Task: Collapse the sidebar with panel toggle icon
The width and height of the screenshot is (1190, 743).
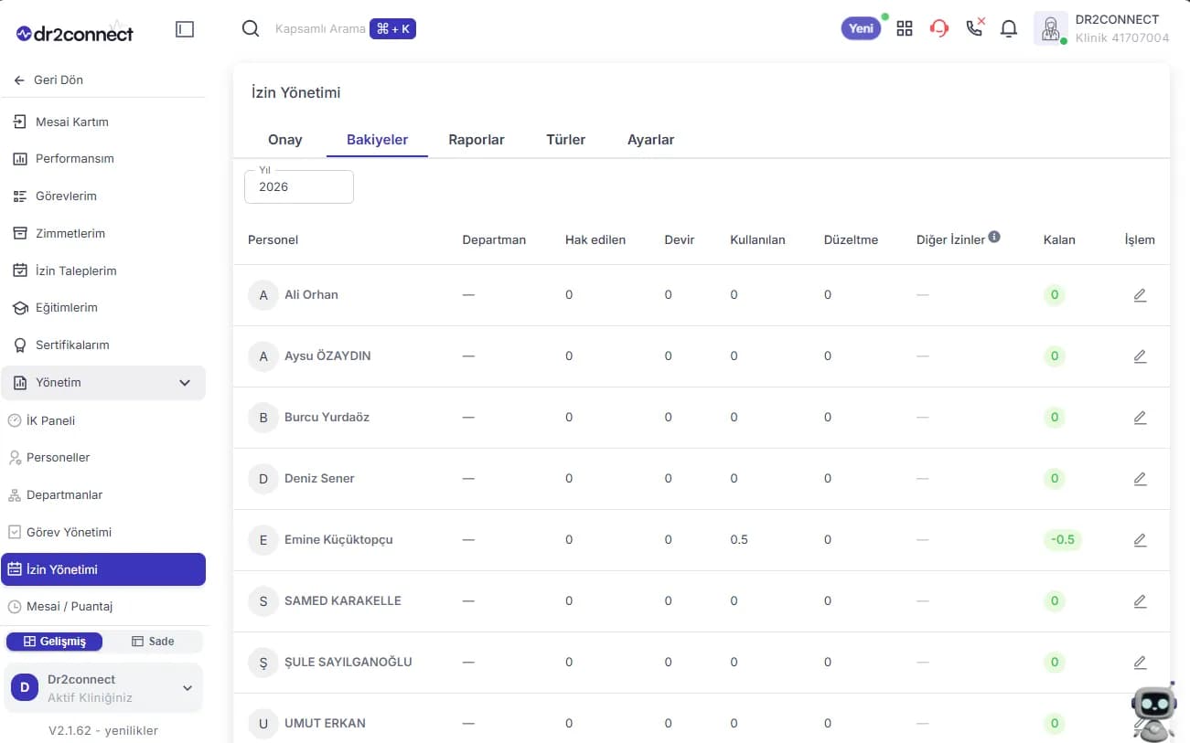Action: [185, 30]
